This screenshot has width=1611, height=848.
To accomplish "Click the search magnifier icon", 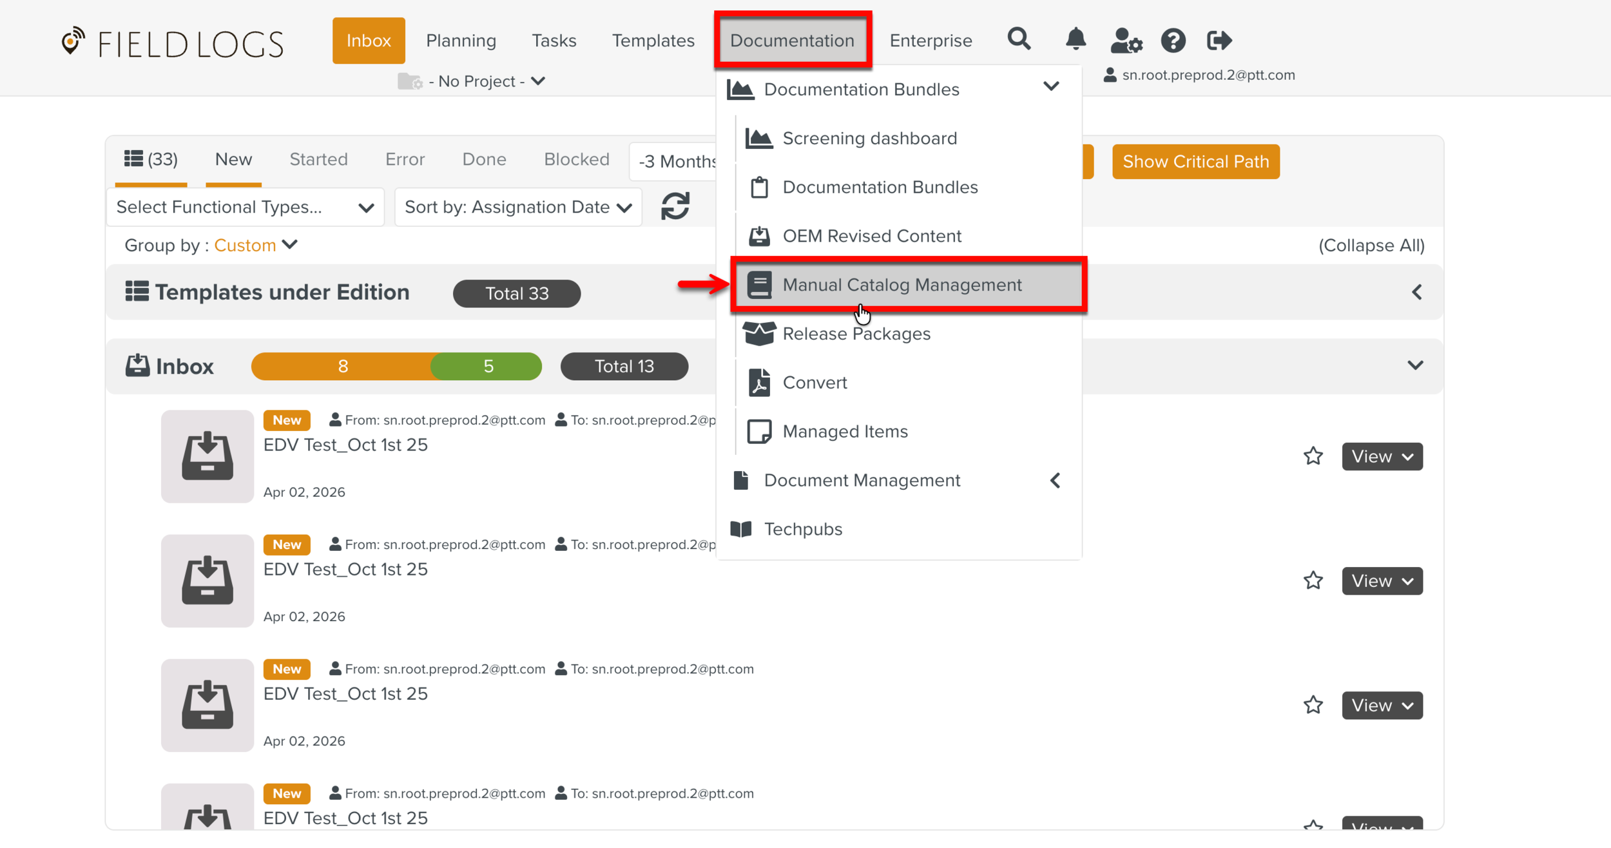I will (1019, 40).
